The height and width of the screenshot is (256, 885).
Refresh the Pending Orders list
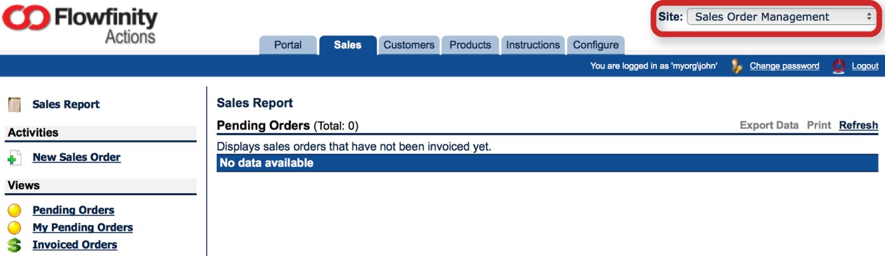(x=858, y=125)
